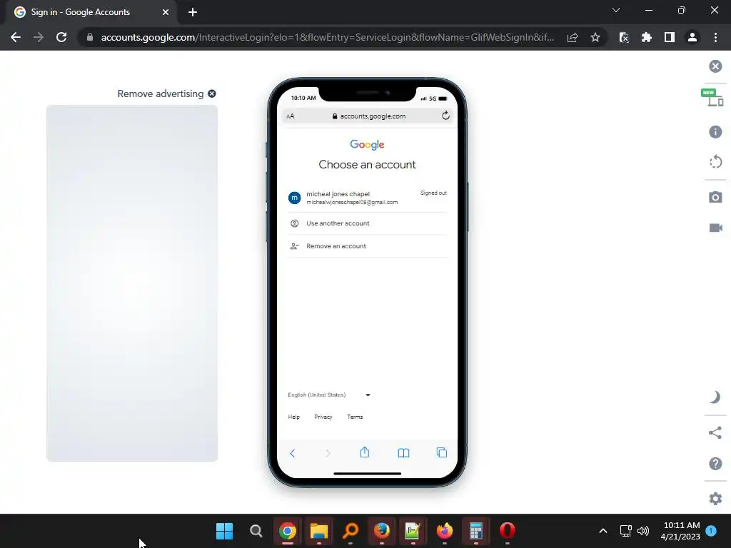Open the simulator info icon
This screenshot has height=548, width=731.
click(715, 132)
